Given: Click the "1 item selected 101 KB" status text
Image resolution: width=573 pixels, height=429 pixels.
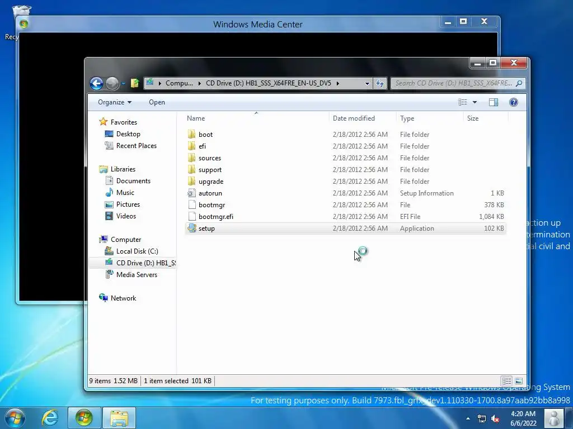Looking at the screenshot, I should click(177, 381).
